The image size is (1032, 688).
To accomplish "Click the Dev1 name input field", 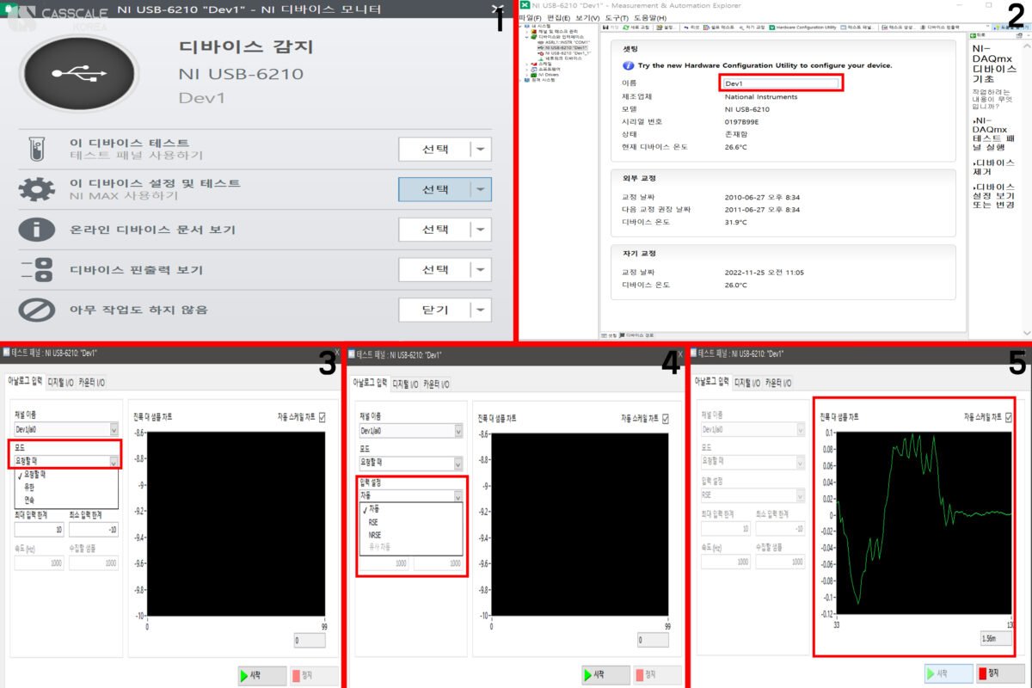I will [x=781, y=83].
